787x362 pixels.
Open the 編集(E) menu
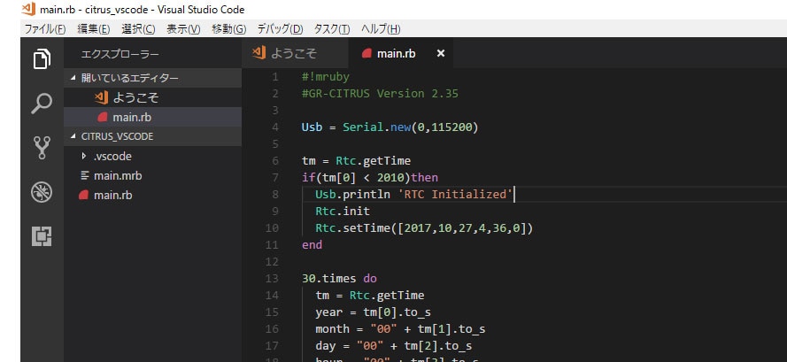[x=93, y=29]
